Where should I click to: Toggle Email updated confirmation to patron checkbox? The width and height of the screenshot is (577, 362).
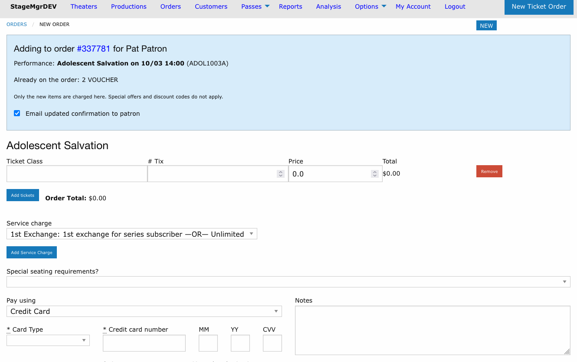tap(17, 113)
